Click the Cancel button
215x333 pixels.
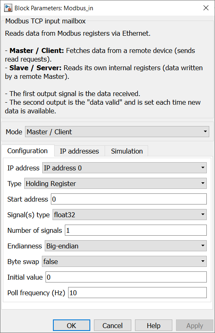click(112, 325)
